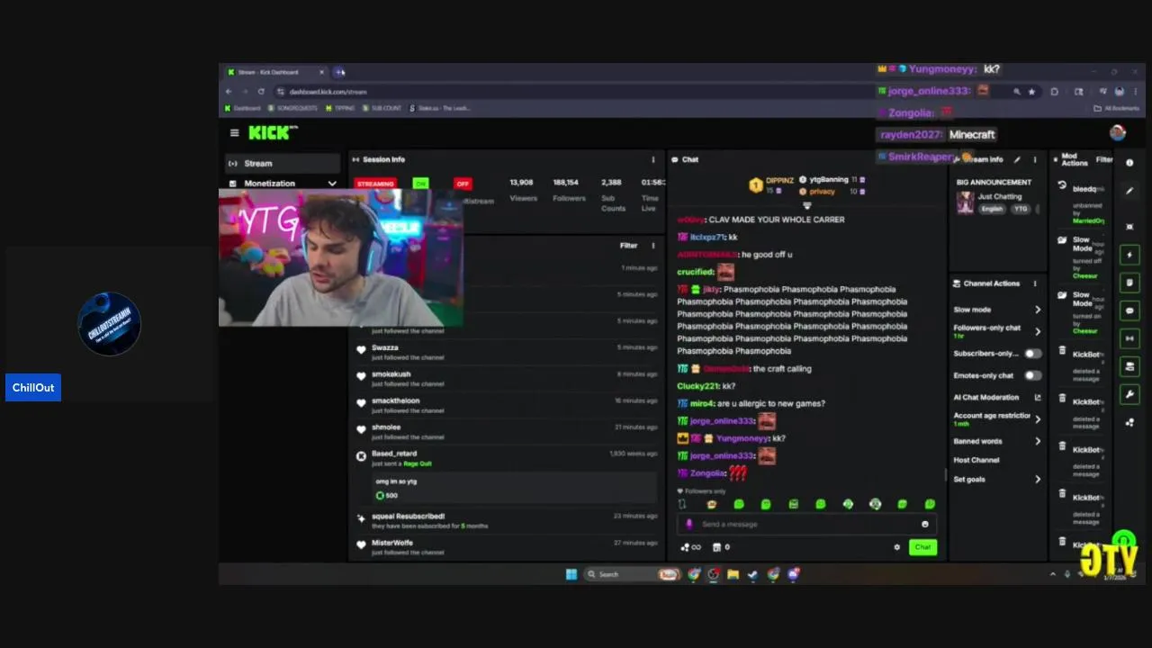Click browser back arrow

(229, 92)
